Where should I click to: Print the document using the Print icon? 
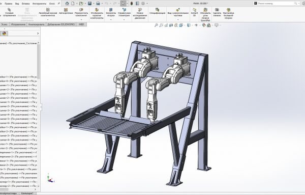point(98,4)
